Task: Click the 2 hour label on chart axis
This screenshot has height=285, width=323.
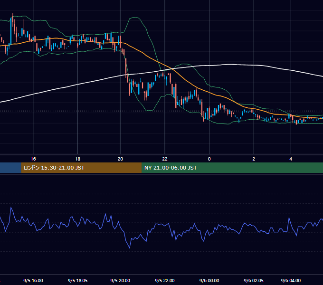Action: [254, 159]
